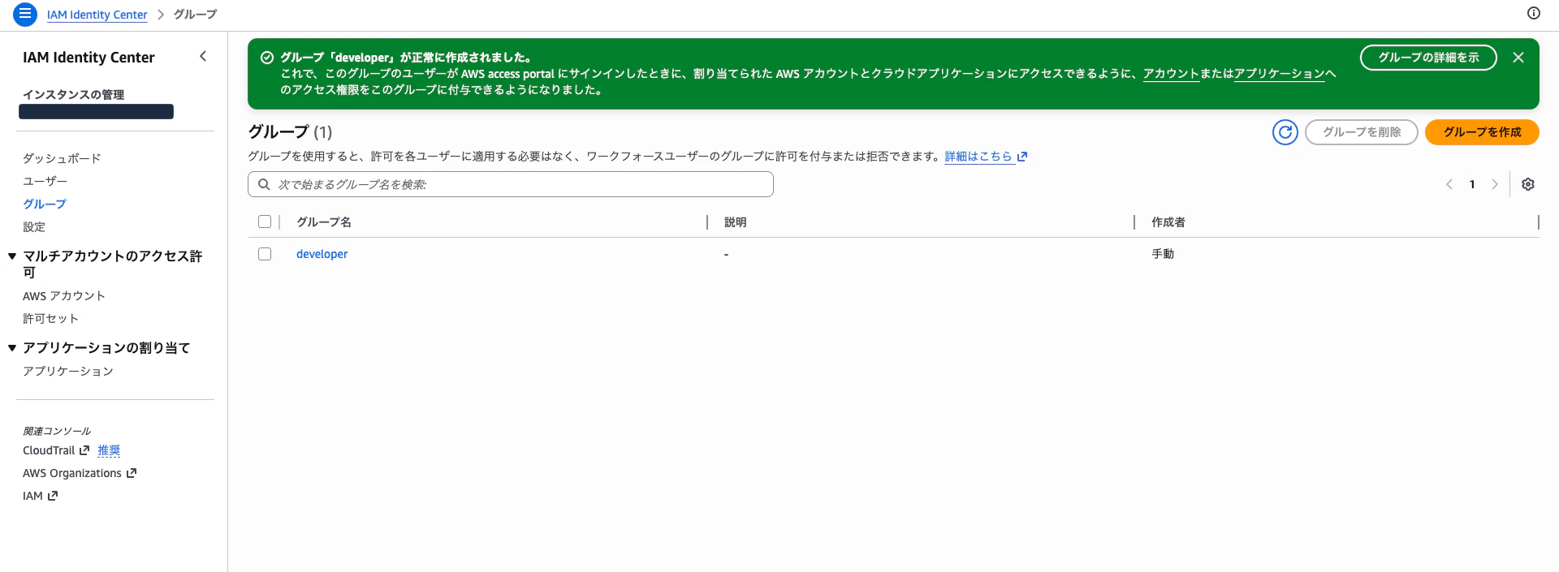
Task: Click グループ名 column header
Action: coord(324,221)
